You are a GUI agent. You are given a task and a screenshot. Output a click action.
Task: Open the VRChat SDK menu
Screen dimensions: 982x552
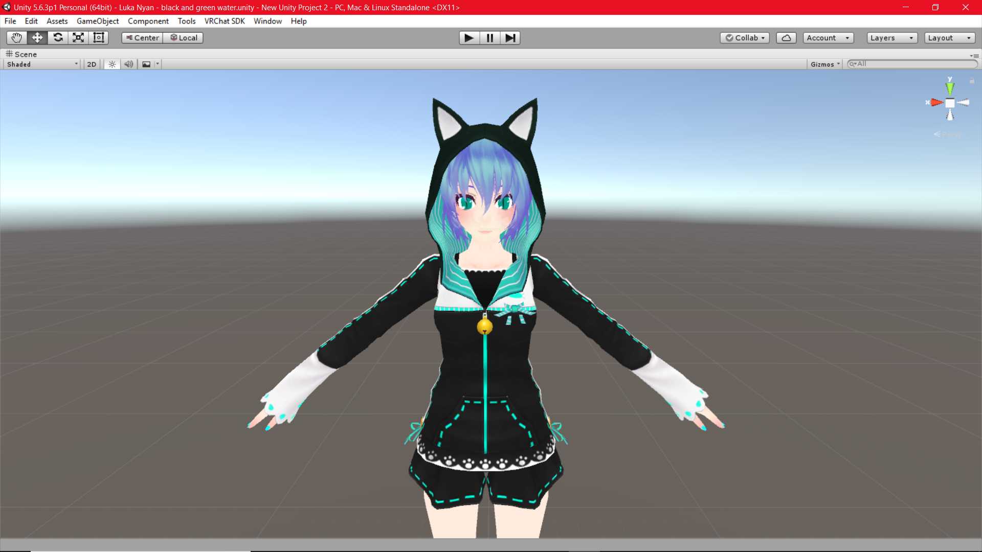tap(224, 21)
